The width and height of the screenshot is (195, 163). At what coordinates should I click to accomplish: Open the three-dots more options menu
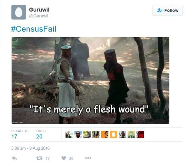coord(88,158)
